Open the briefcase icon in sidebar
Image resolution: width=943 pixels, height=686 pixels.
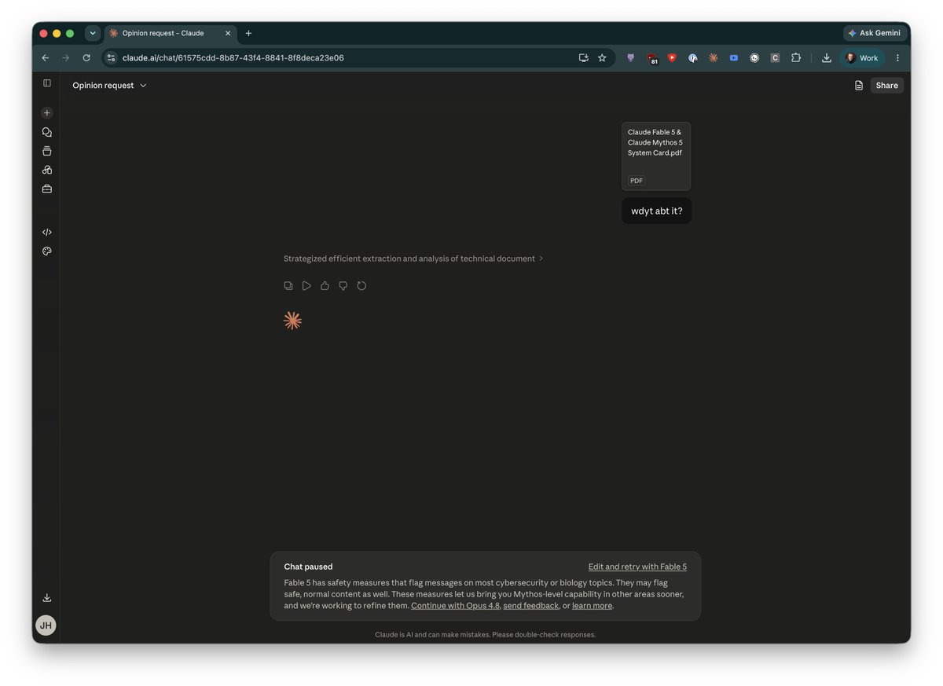[47, 189]
